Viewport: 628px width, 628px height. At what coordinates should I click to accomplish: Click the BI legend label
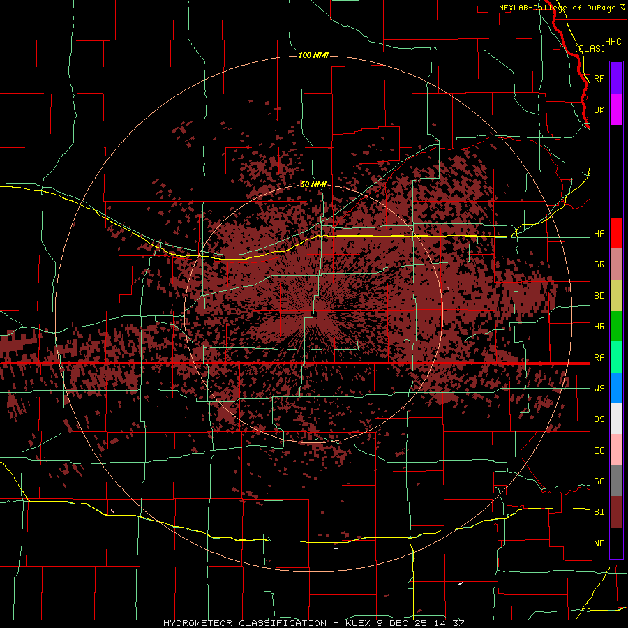coord(599,512)
